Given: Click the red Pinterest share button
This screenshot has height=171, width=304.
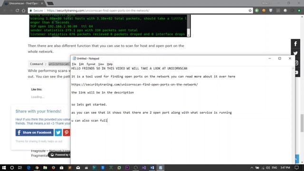Looking at the screenshot, I should click(66, 133).
